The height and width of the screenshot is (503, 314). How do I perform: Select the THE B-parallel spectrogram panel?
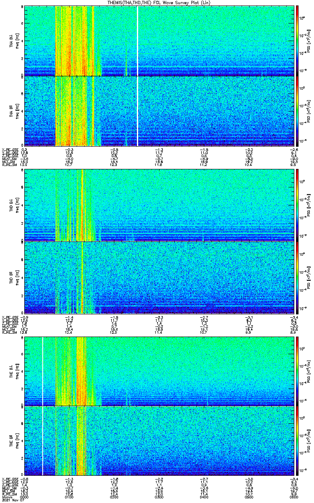pos(158,441)
